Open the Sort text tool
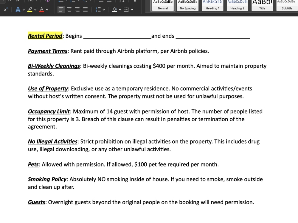The image size is (298, 223). click(x=122, y=1)
